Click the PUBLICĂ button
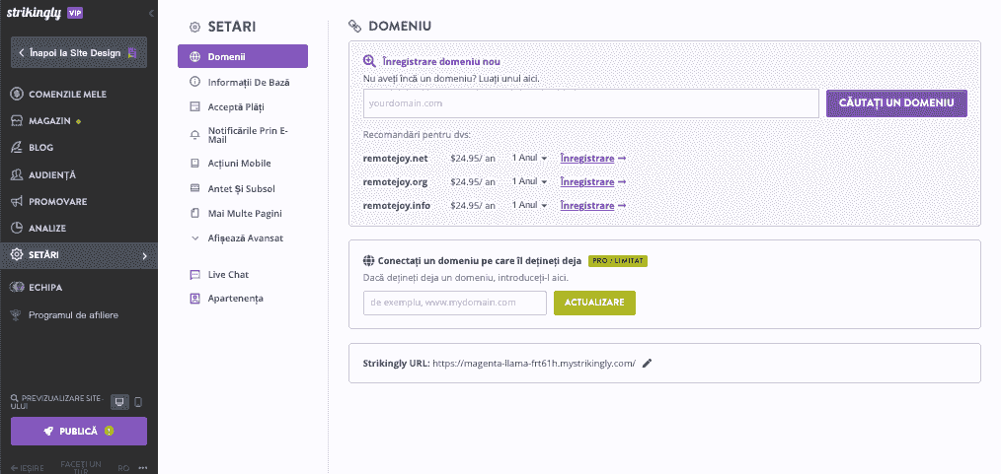 79,432
